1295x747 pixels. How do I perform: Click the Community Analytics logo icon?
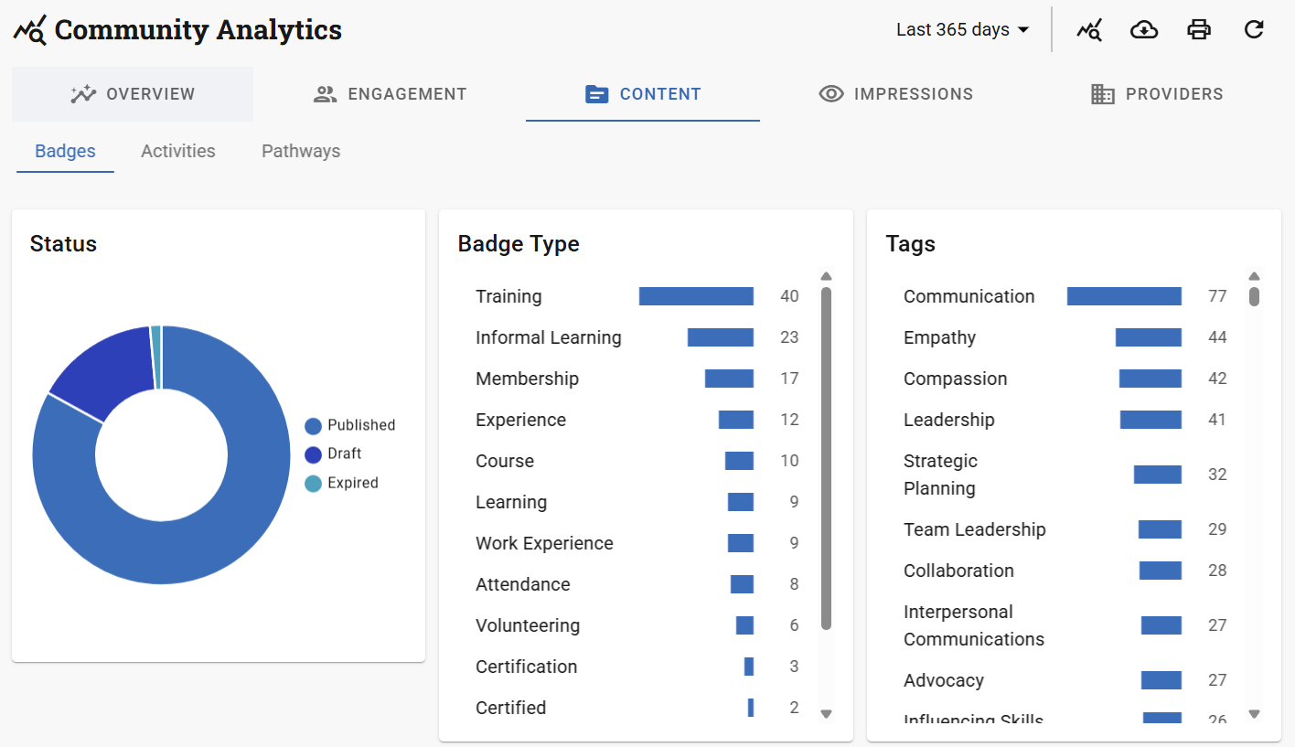tap(30, 30)
